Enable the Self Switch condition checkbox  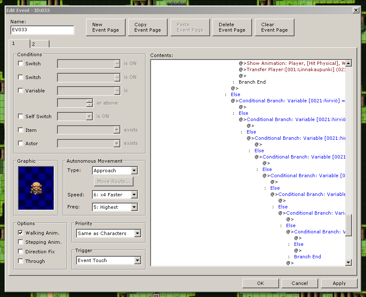tap(20, 116)
